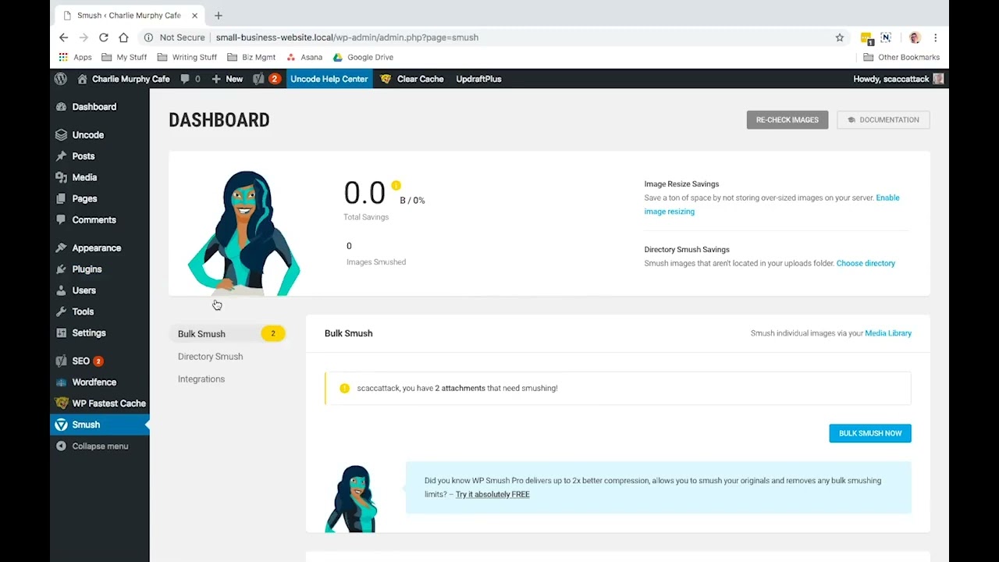The height and width of the screenshot is (562, 999).
Task: Open Uncode Help Center in admin bar
Action: 329,79
